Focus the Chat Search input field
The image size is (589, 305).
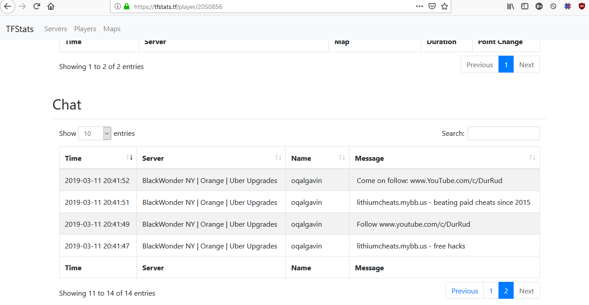coord(503,134)
